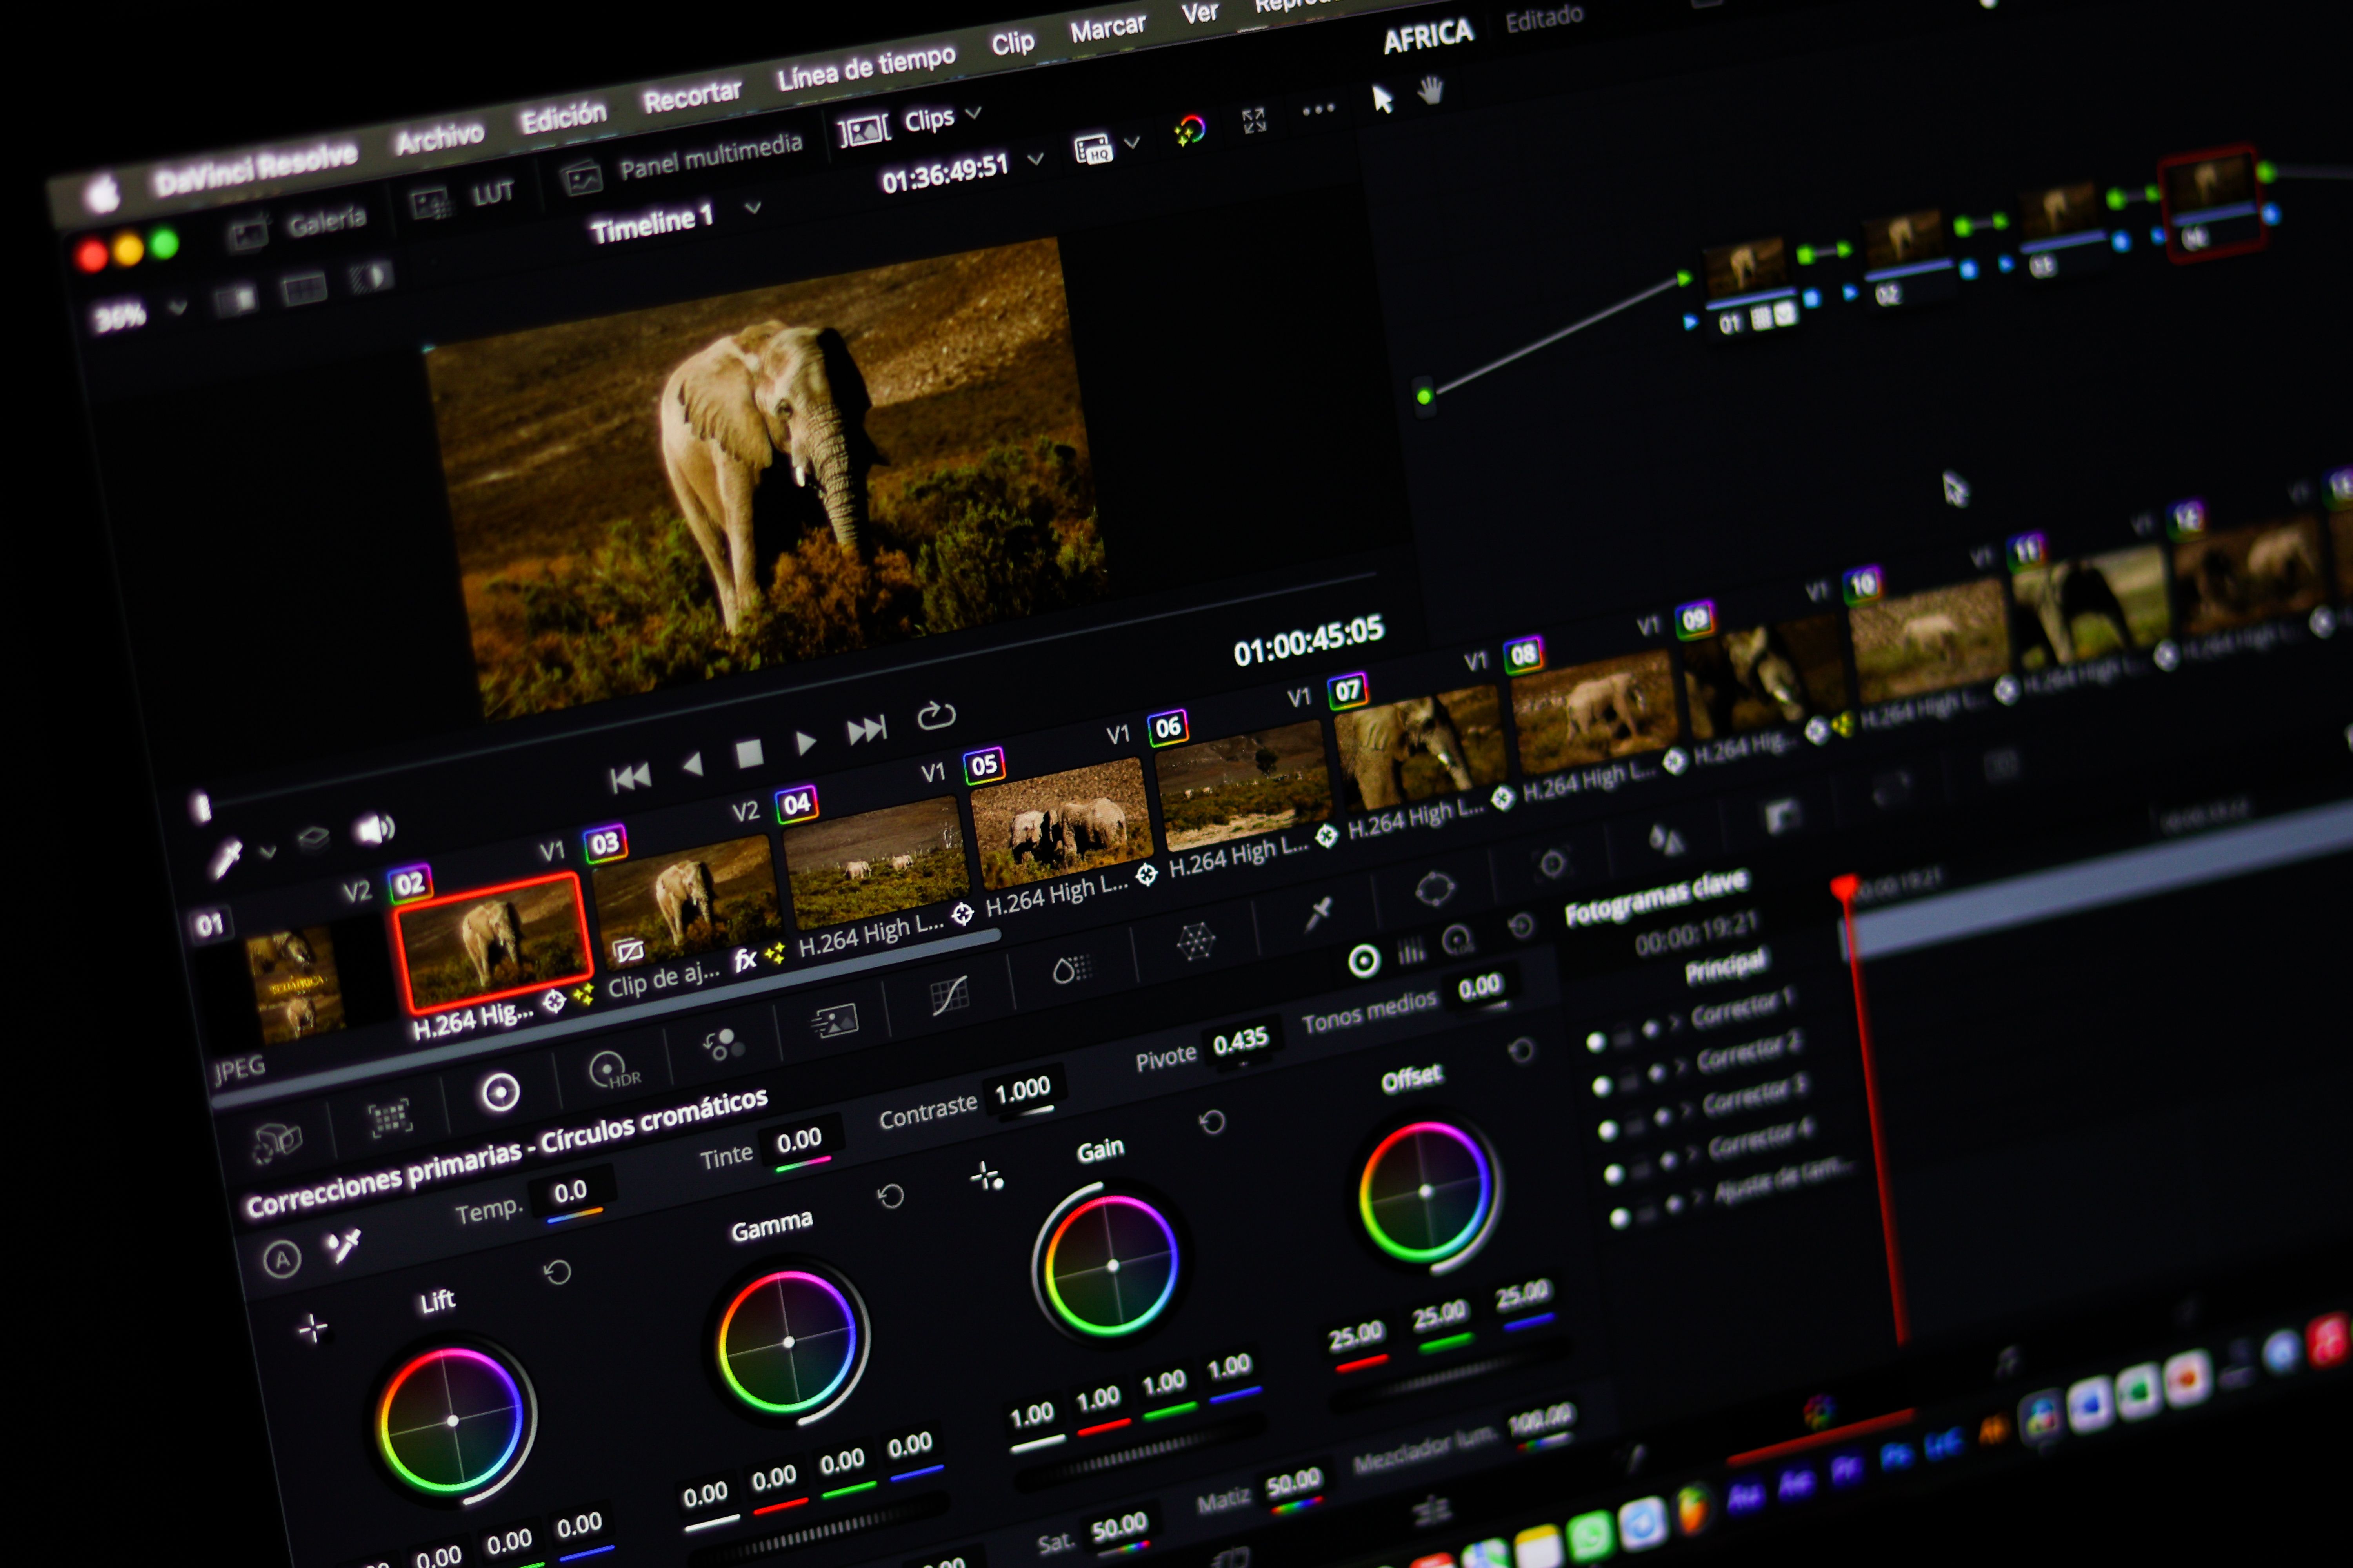Viewport: 2353px width, 1568px height.
Task: Toggle loop playback
Action: 936,716
